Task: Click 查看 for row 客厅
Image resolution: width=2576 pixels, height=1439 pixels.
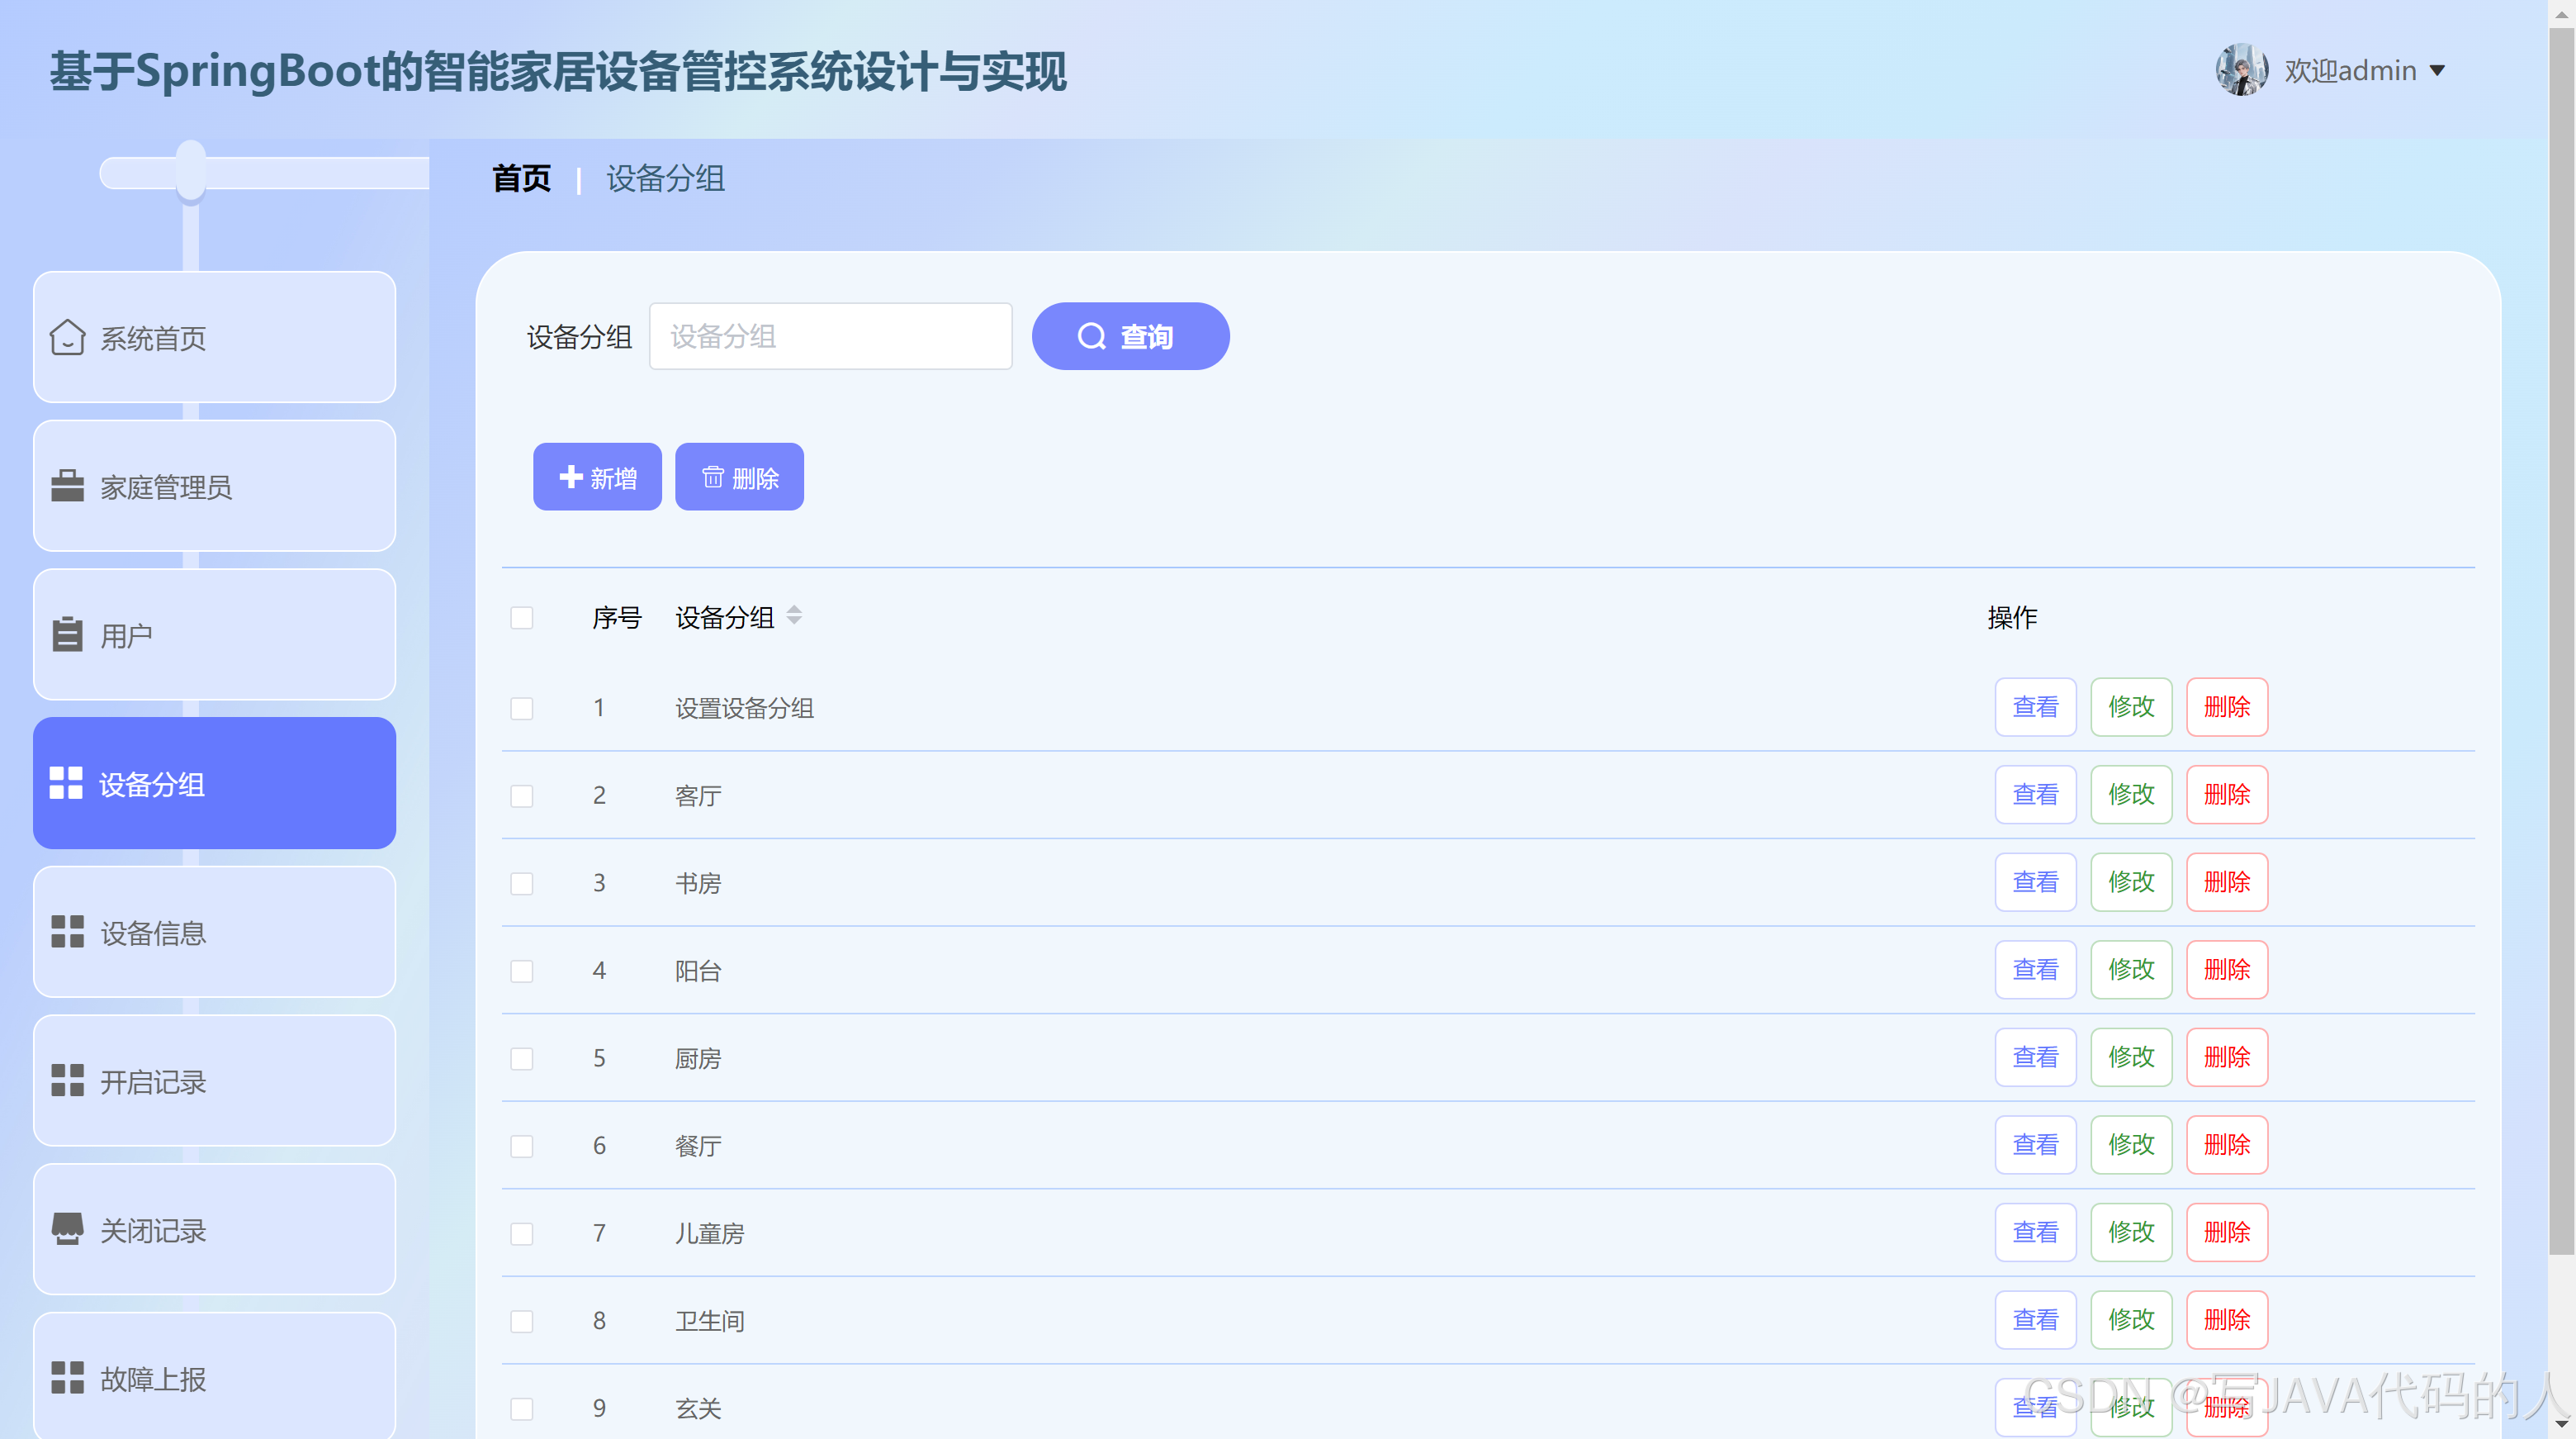Action: click(2035, 795)
